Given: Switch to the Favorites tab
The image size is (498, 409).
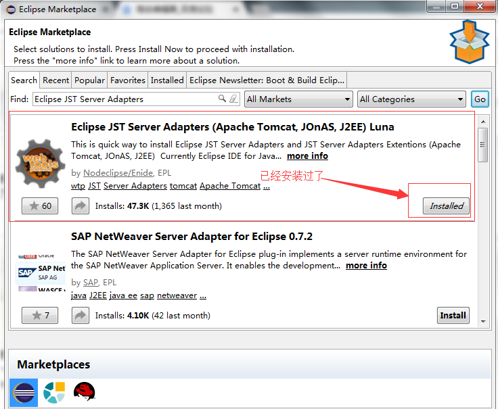Looking at the screenshot, I should point(128,80).
